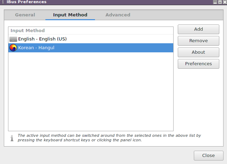Image resolution: width=227 pixels, height=164 pixels.
Task: Click the info icon beside the hint text
Action: coord(12,138)
